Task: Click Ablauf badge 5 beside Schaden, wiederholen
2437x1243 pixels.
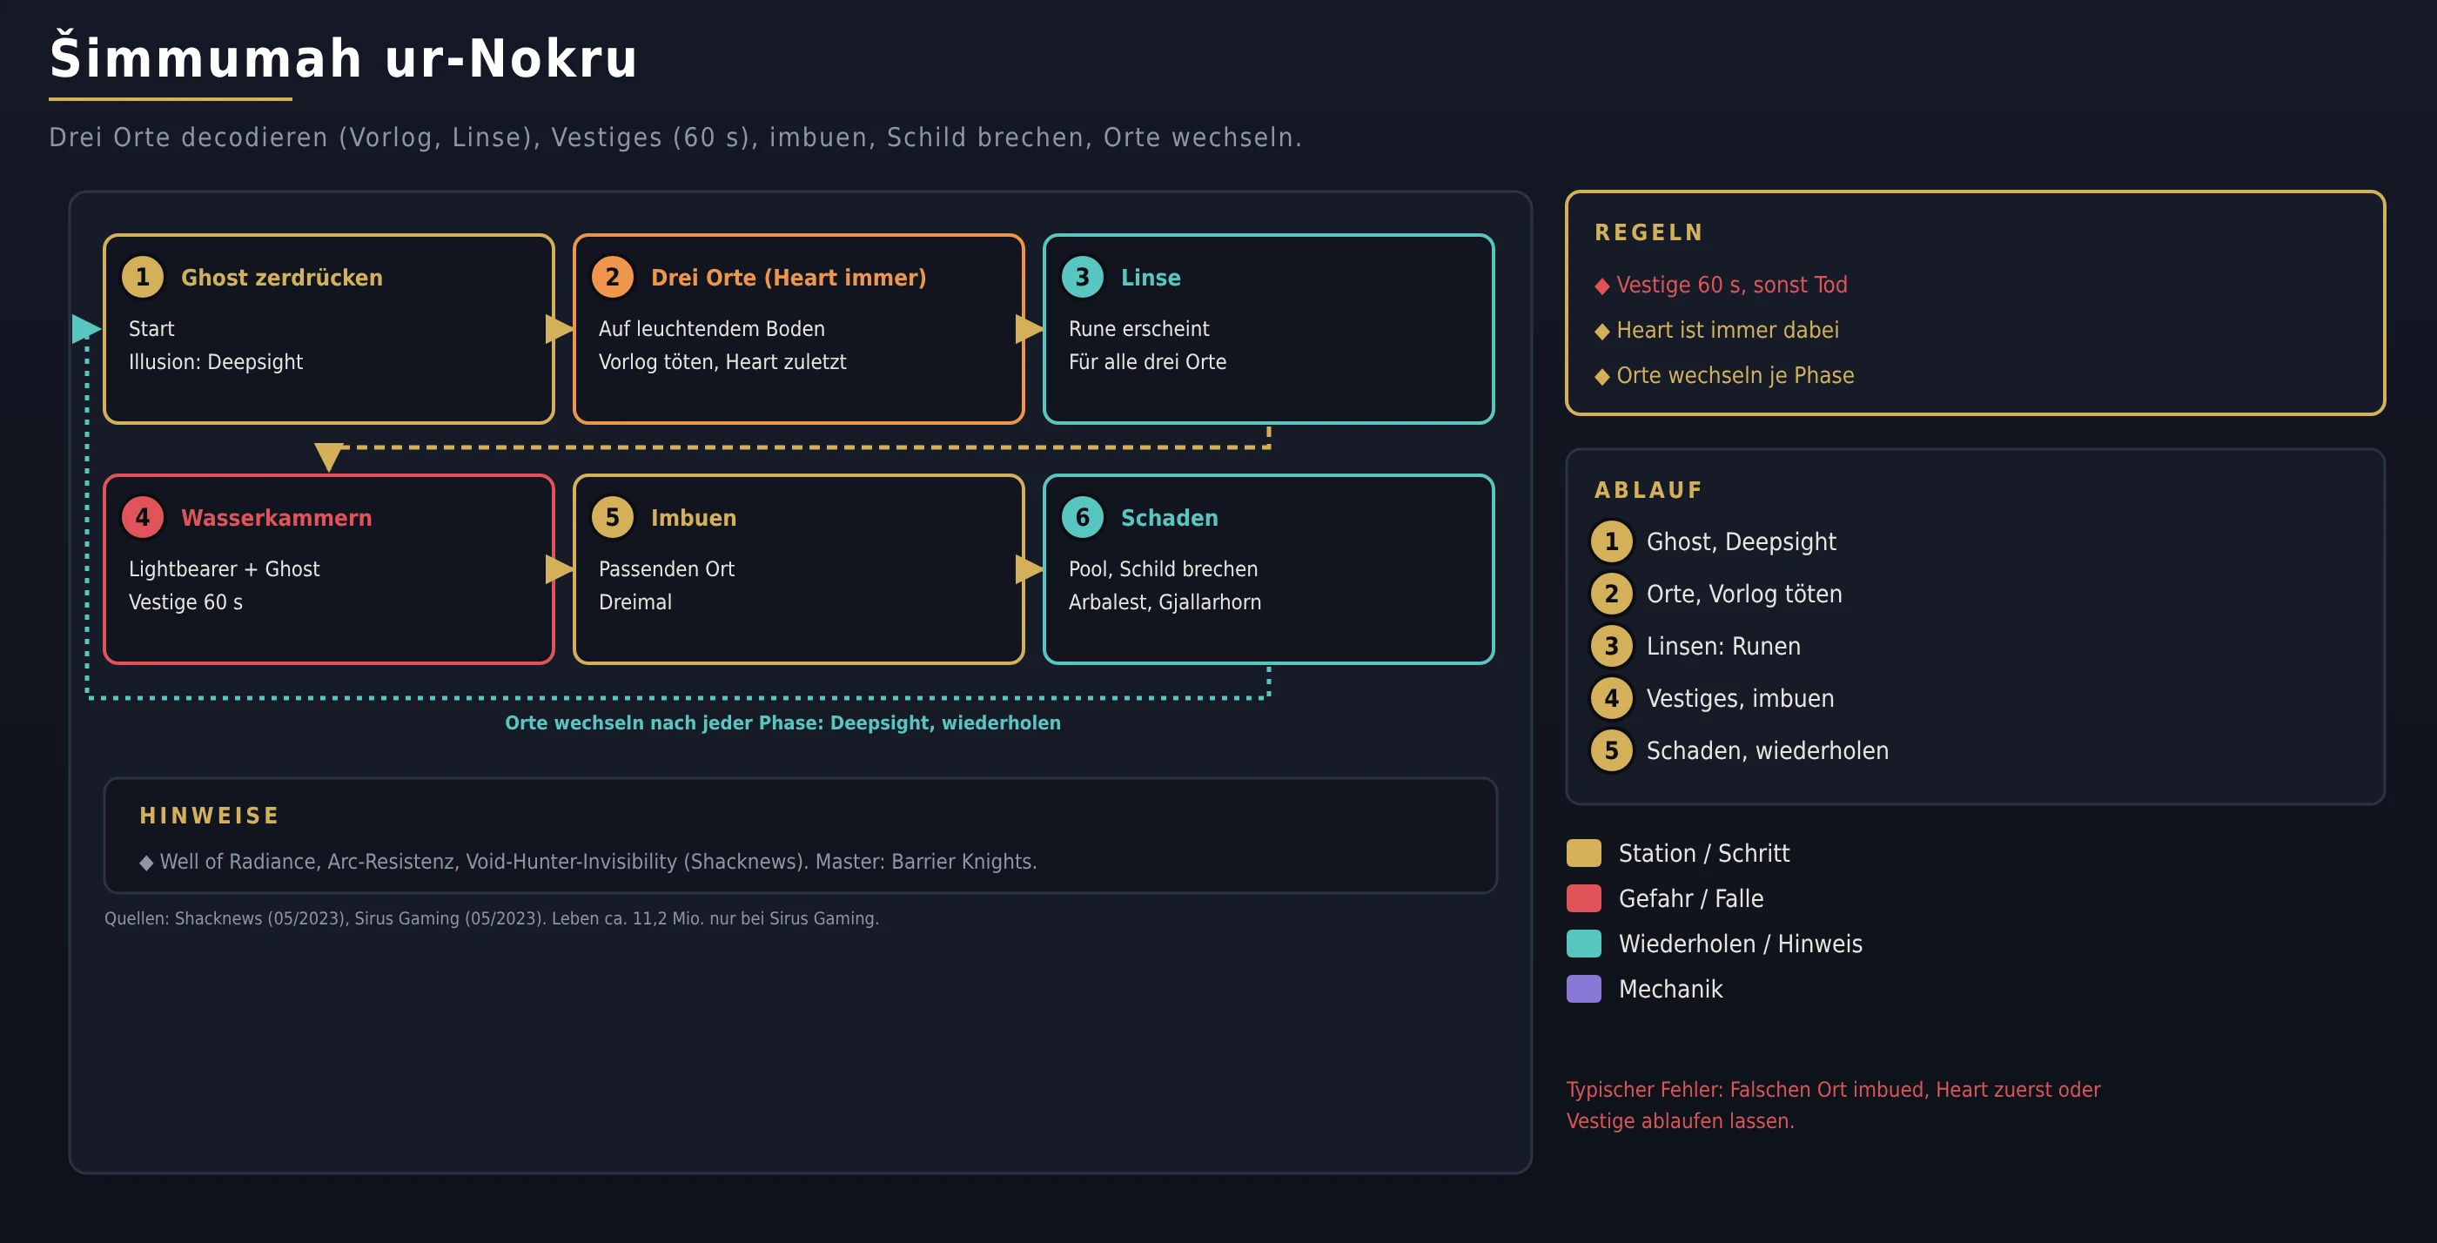Action: click(1611, 751)
